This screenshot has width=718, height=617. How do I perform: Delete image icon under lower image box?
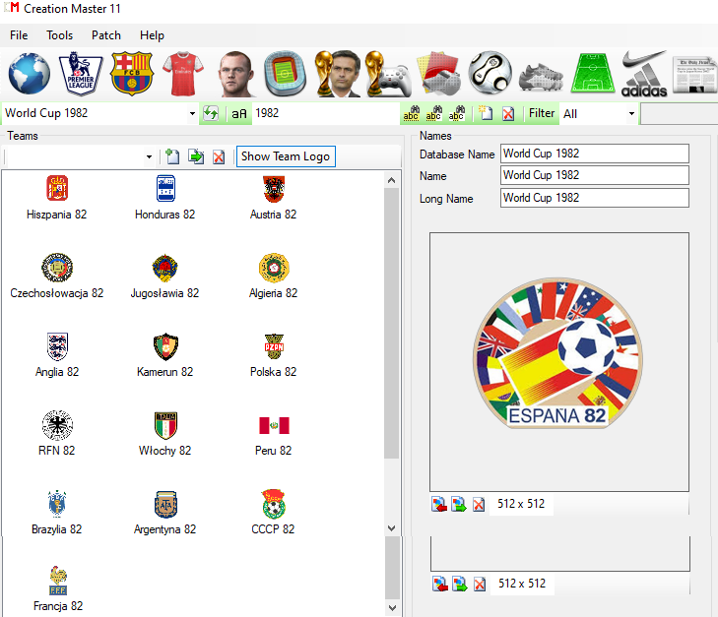480,585
